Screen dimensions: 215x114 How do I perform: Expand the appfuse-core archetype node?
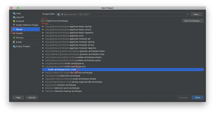(43, 36)
